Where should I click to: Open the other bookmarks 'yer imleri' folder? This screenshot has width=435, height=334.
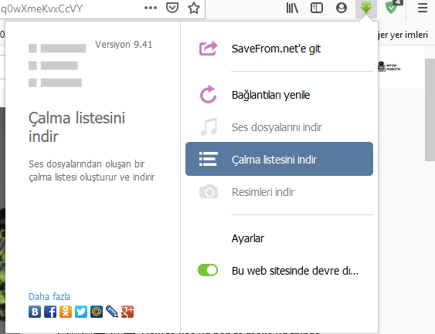(x=403, y=35)
